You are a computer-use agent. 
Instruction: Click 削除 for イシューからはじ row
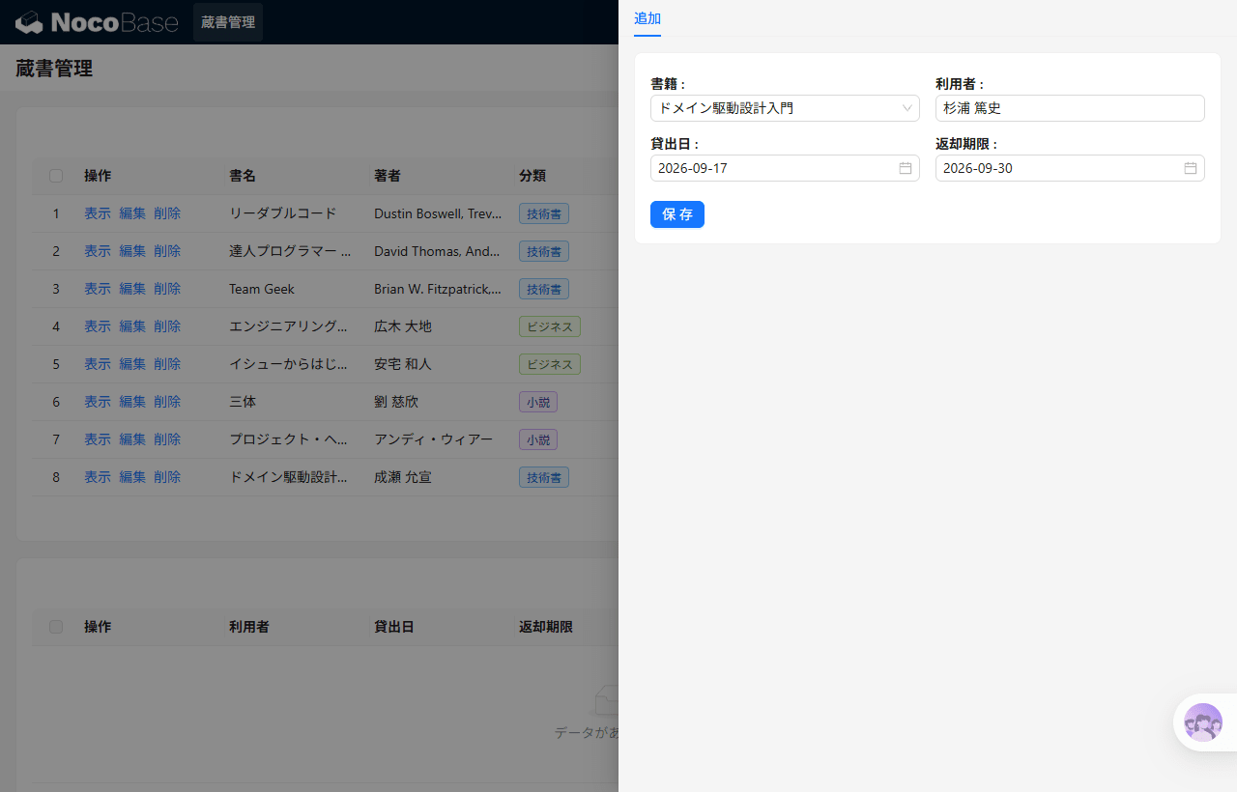point(167,364)
